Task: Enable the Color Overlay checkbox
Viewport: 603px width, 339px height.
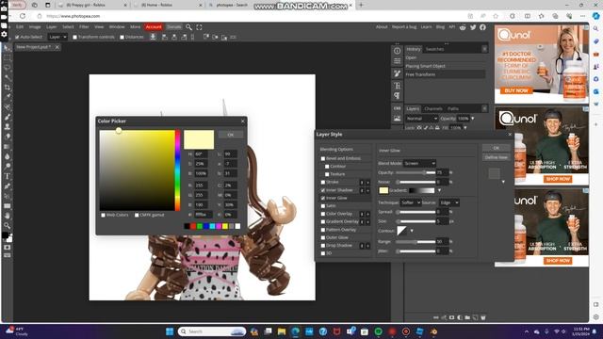Action: (323, 214)
